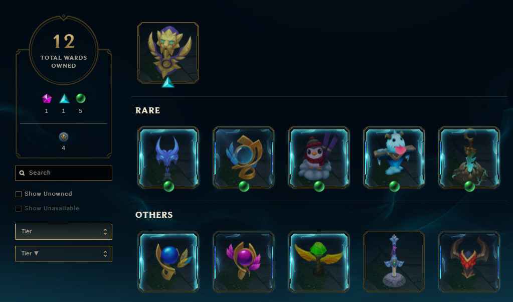
Task: Open the Tier sort order dropdown
Action: pos(64,254)
